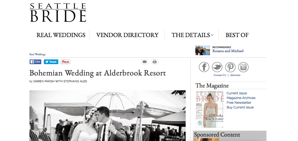
Task: Open the Seattle Bride magazine cover thumbnail
Action: [210, 109]
